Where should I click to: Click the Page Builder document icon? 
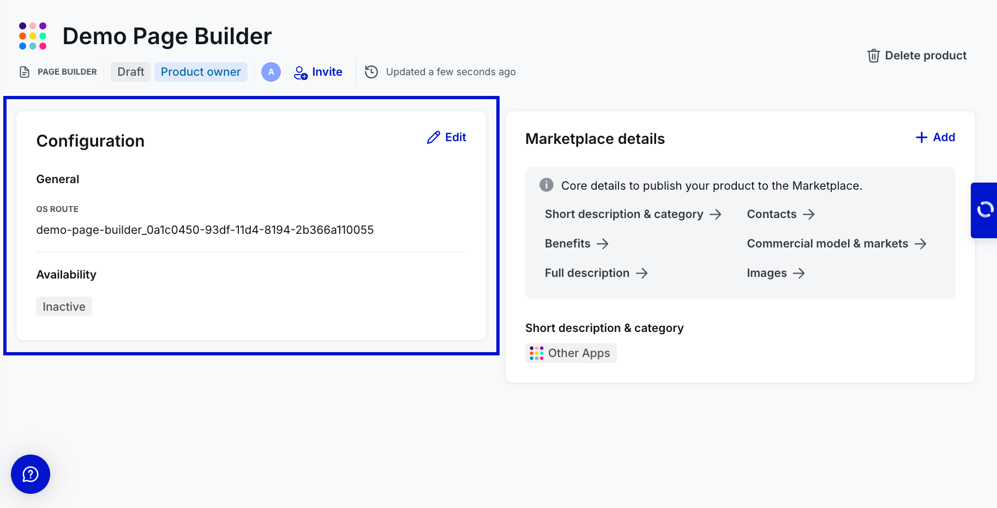coord(25,72)
